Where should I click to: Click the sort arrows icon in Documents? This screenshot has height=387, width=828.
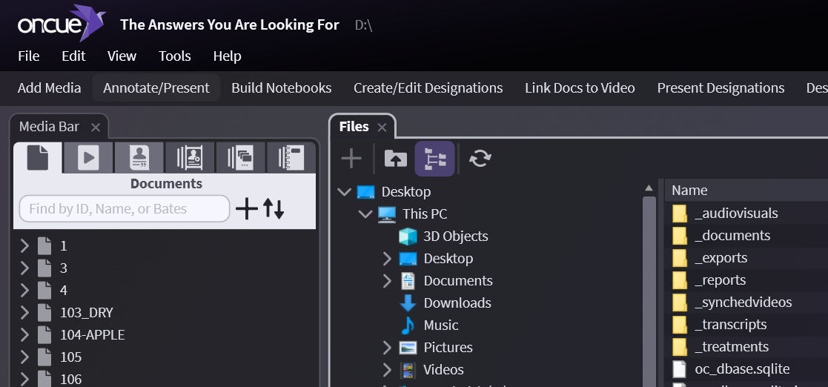click(x=274, y=209)
